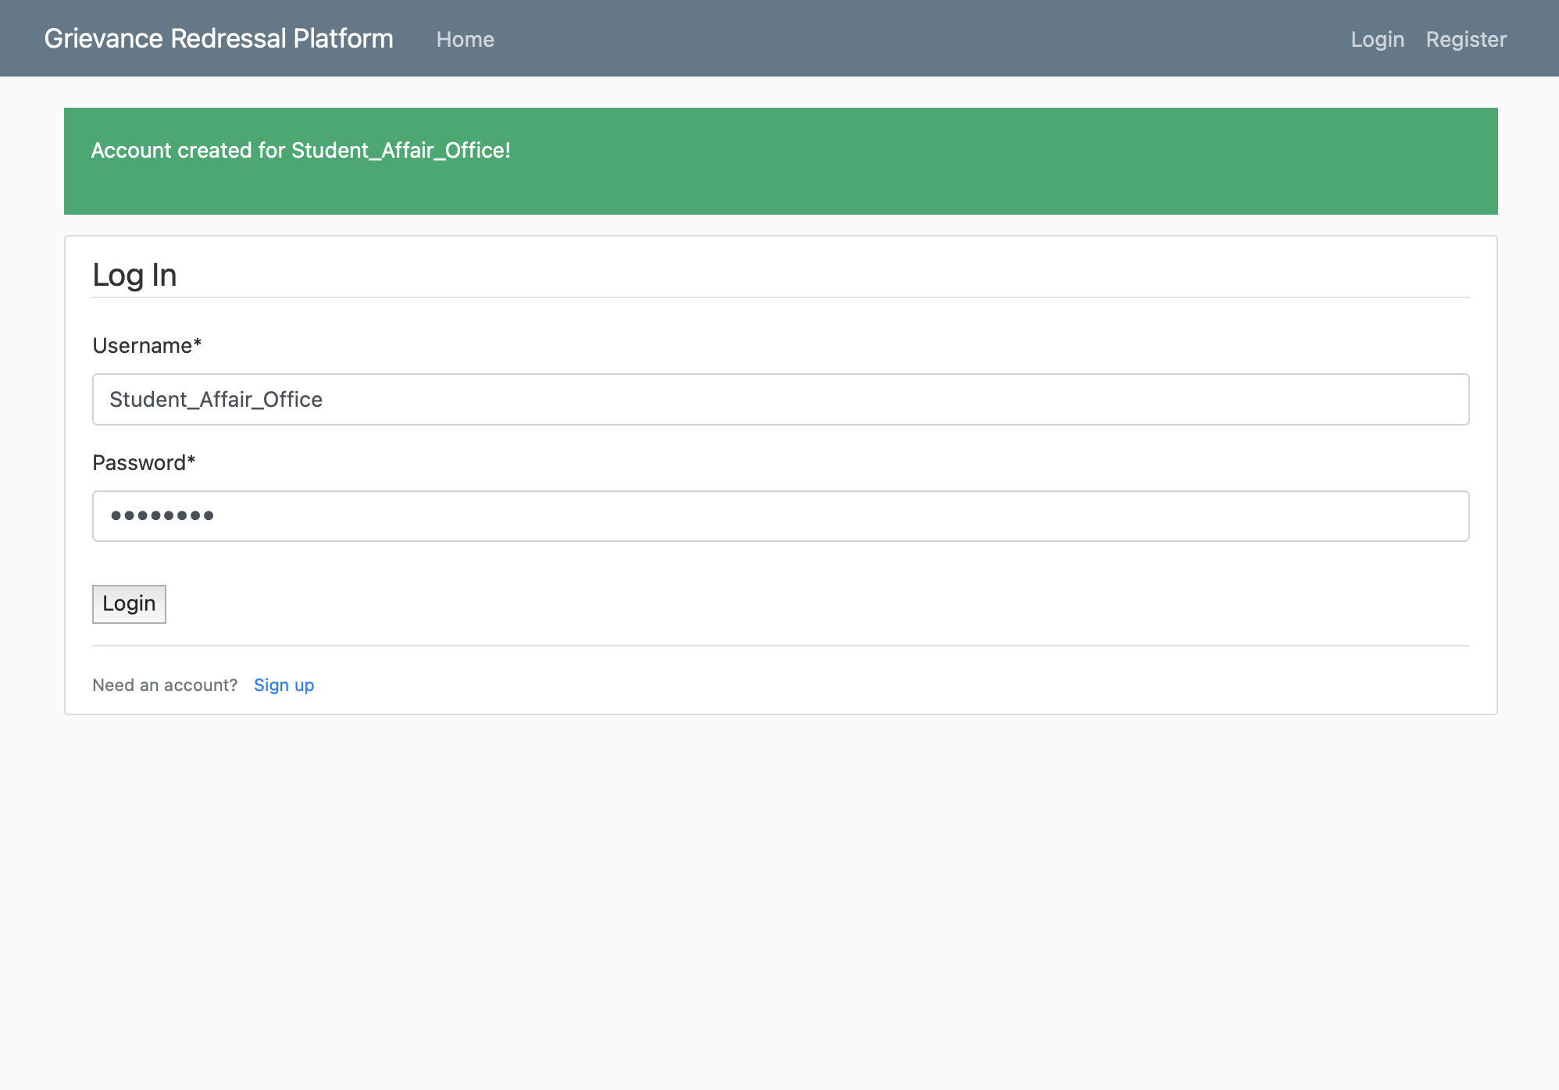This screenshot has height=1090, width=1559.
Task: Click blank page area below login card
Action: [x=781, y=898]
